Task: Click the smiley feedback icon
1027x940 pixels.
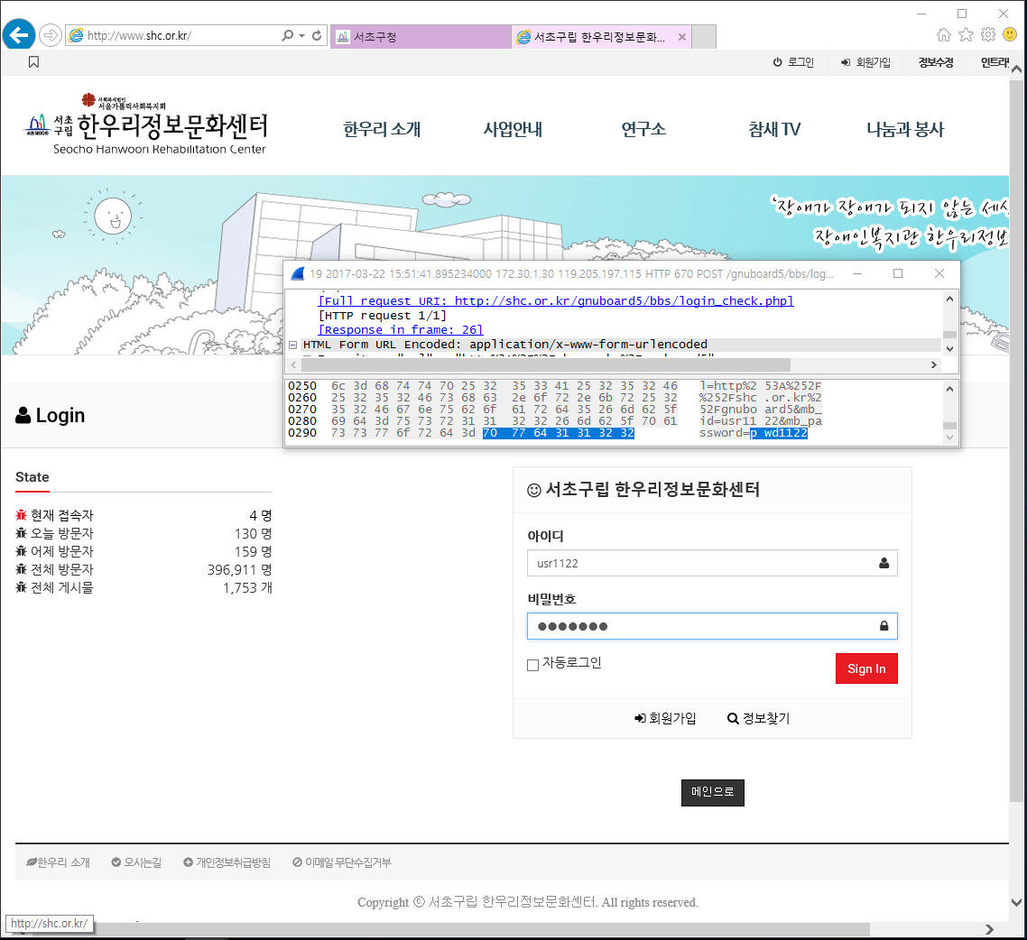Action: [1010, 34]
